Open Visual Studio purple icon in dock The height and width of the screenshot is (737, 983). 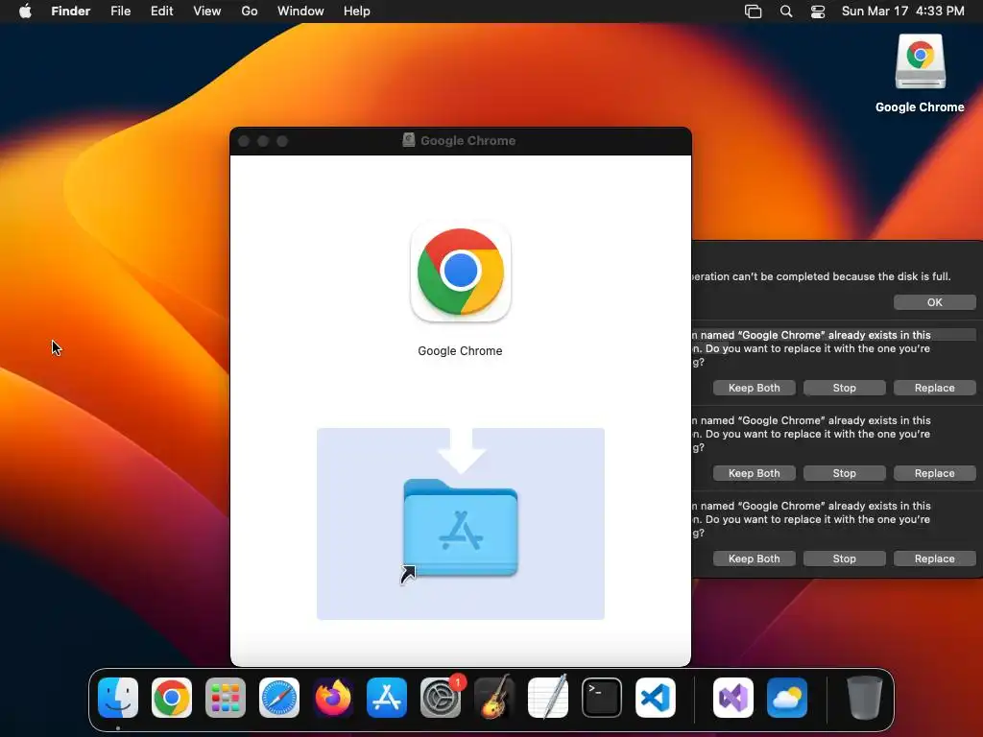pyautogui.click(x=732, y=698)
